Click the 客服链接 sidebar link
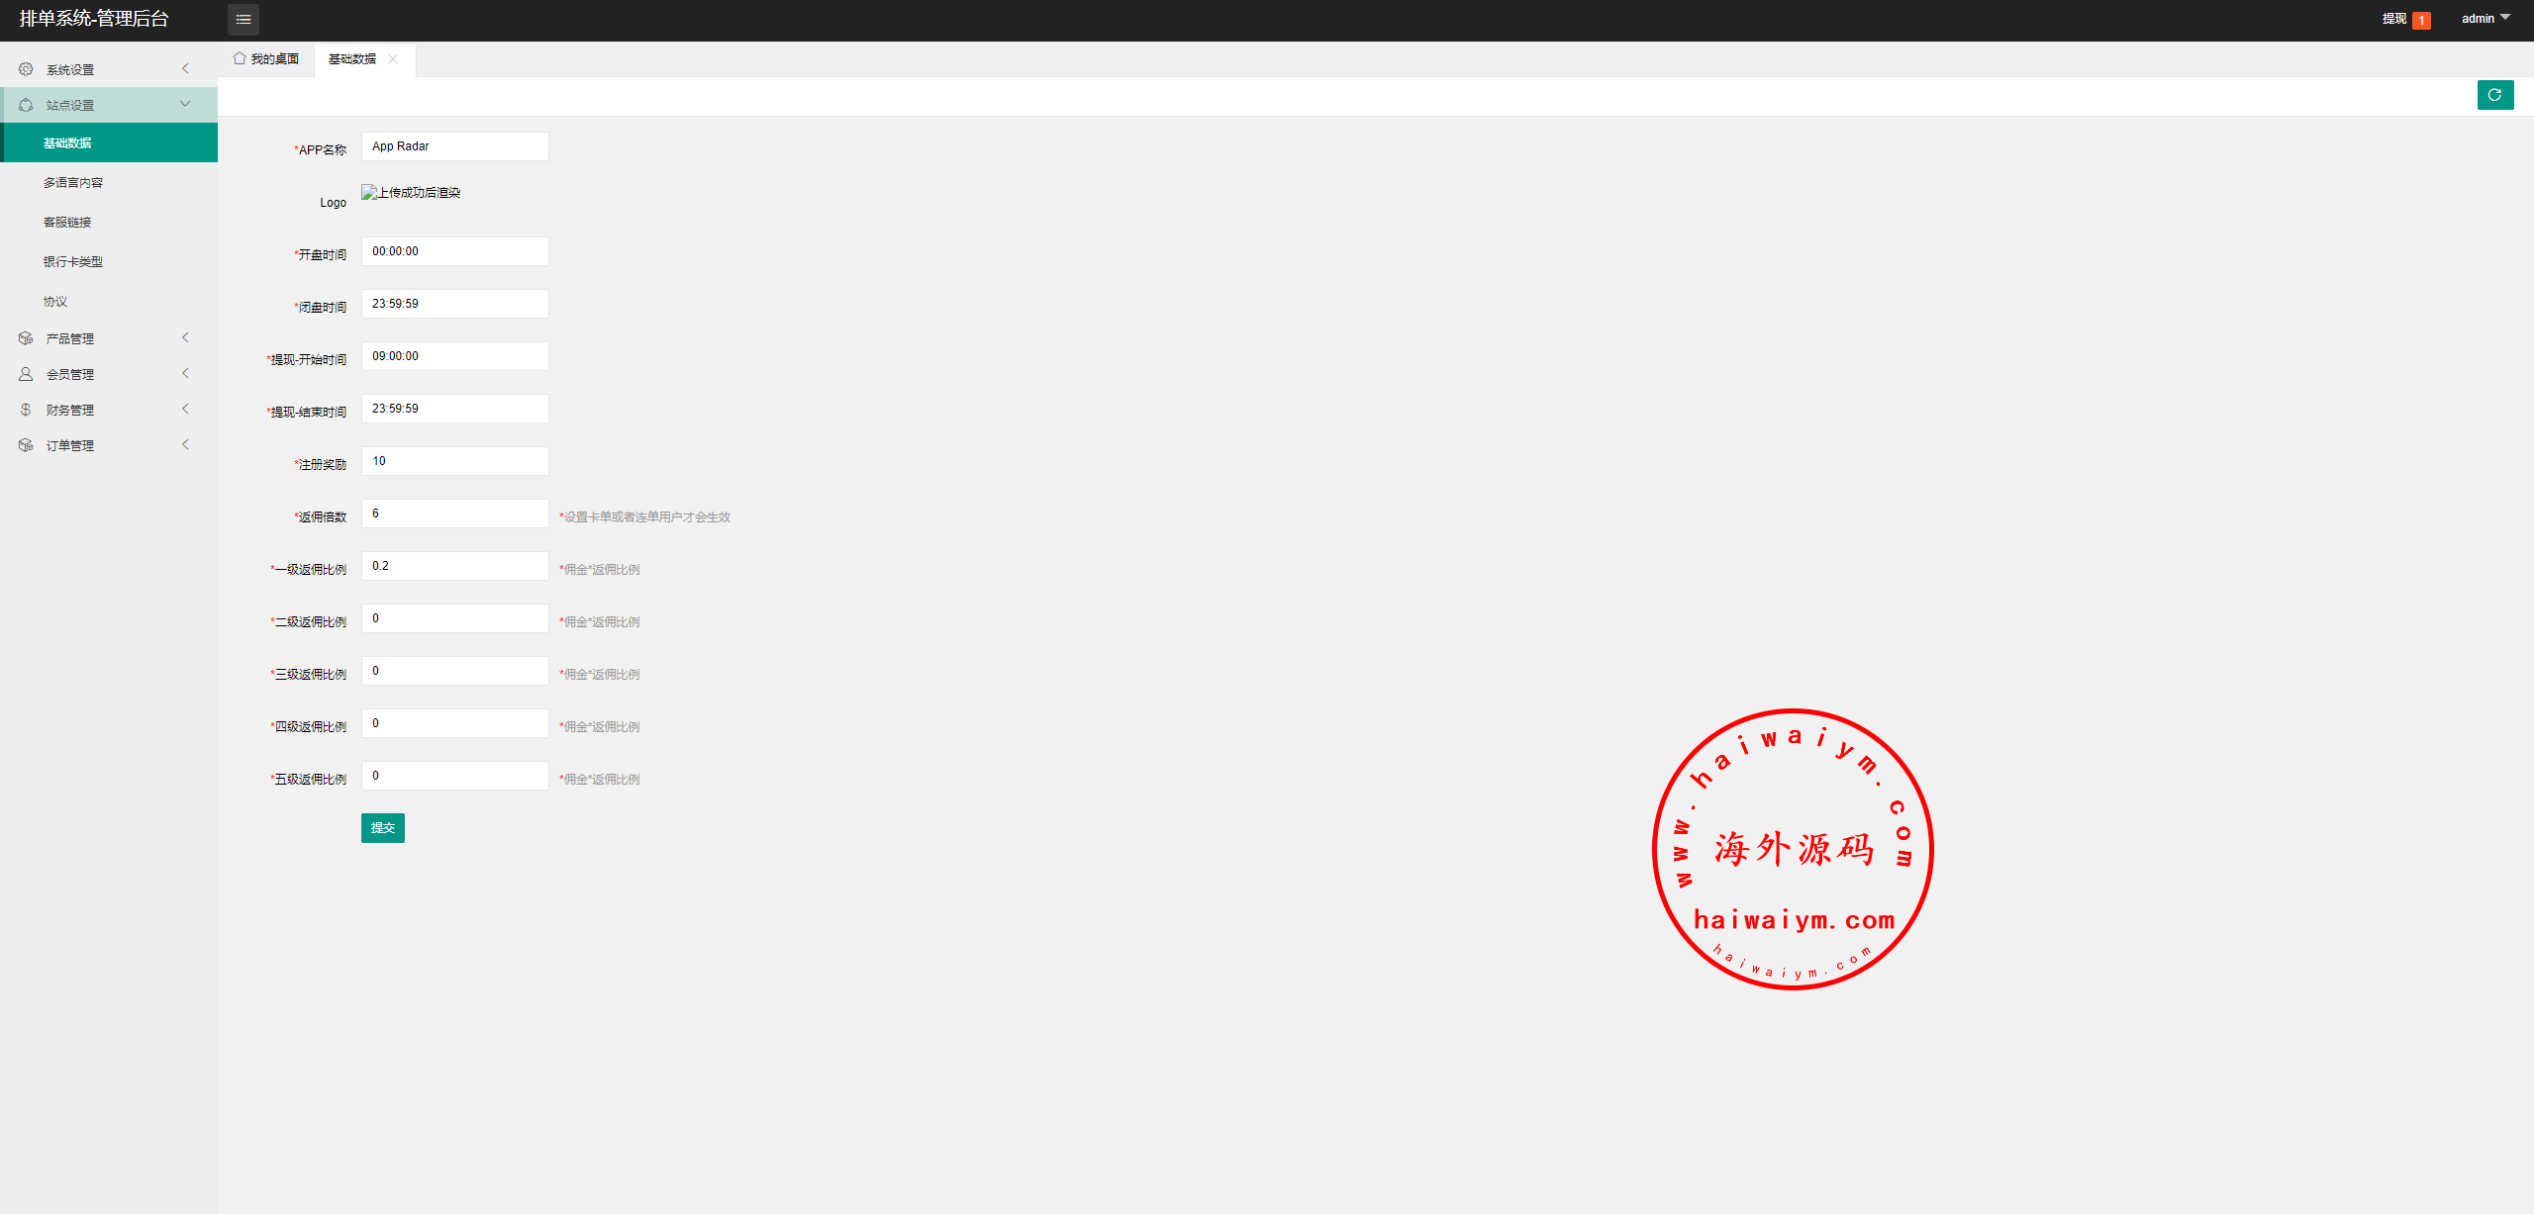The height and width of the screenshot is (1214, 2534). click(67, 223)
